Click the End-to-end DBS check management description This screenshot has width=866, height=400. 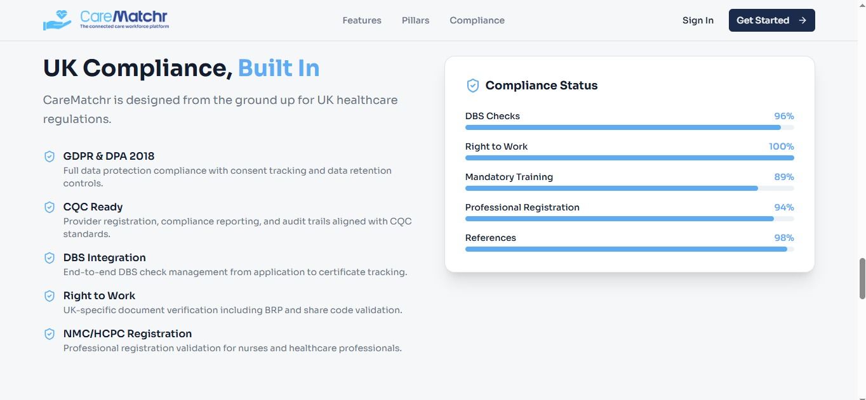click(235, 272)
